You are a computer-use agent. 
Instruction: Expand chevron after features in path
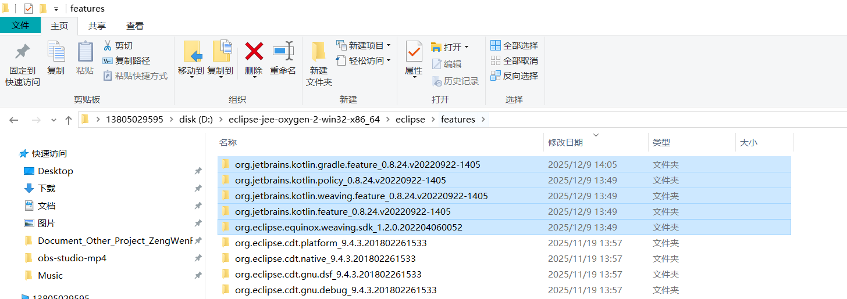(x=482, y=120)
